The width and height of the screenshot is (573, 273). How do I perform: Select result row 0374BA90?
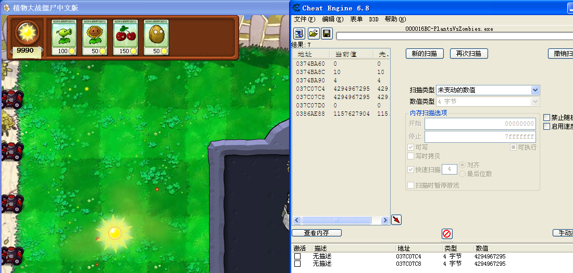(x=341, y=80)
